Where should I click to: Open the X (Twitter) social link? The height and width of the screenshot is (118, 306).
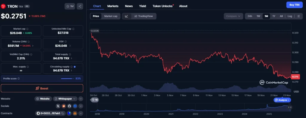click(58, 106)
